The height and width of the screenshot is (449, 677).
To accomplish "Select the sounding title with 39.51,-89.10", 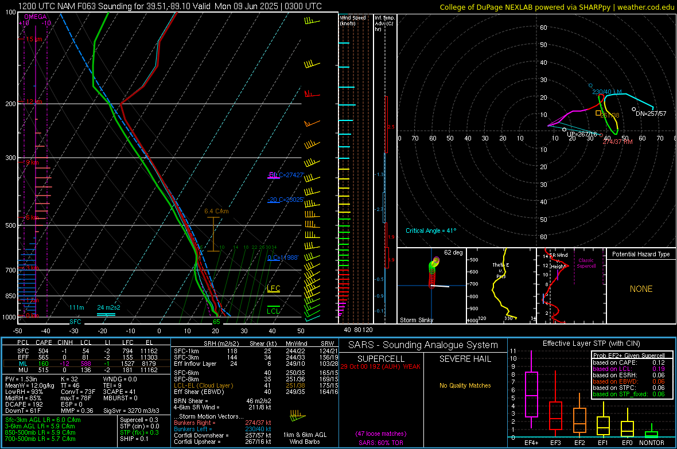I will point(170,6).
